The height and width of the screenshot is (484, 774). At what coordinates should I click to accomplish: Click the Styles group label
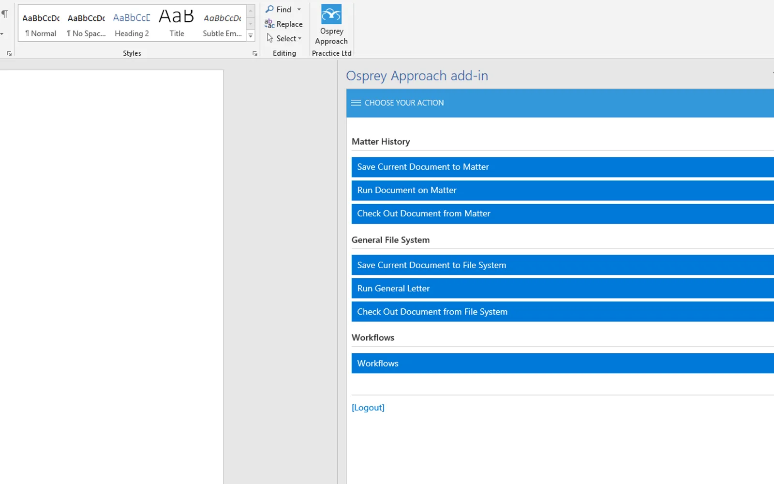point(132,53)
